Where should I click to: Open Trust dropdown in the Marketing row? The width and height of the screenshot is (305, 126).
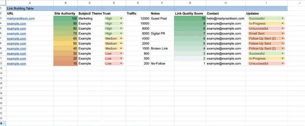click(114, 19)
